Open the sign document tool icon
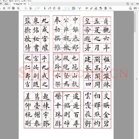 tap(96, 8)
